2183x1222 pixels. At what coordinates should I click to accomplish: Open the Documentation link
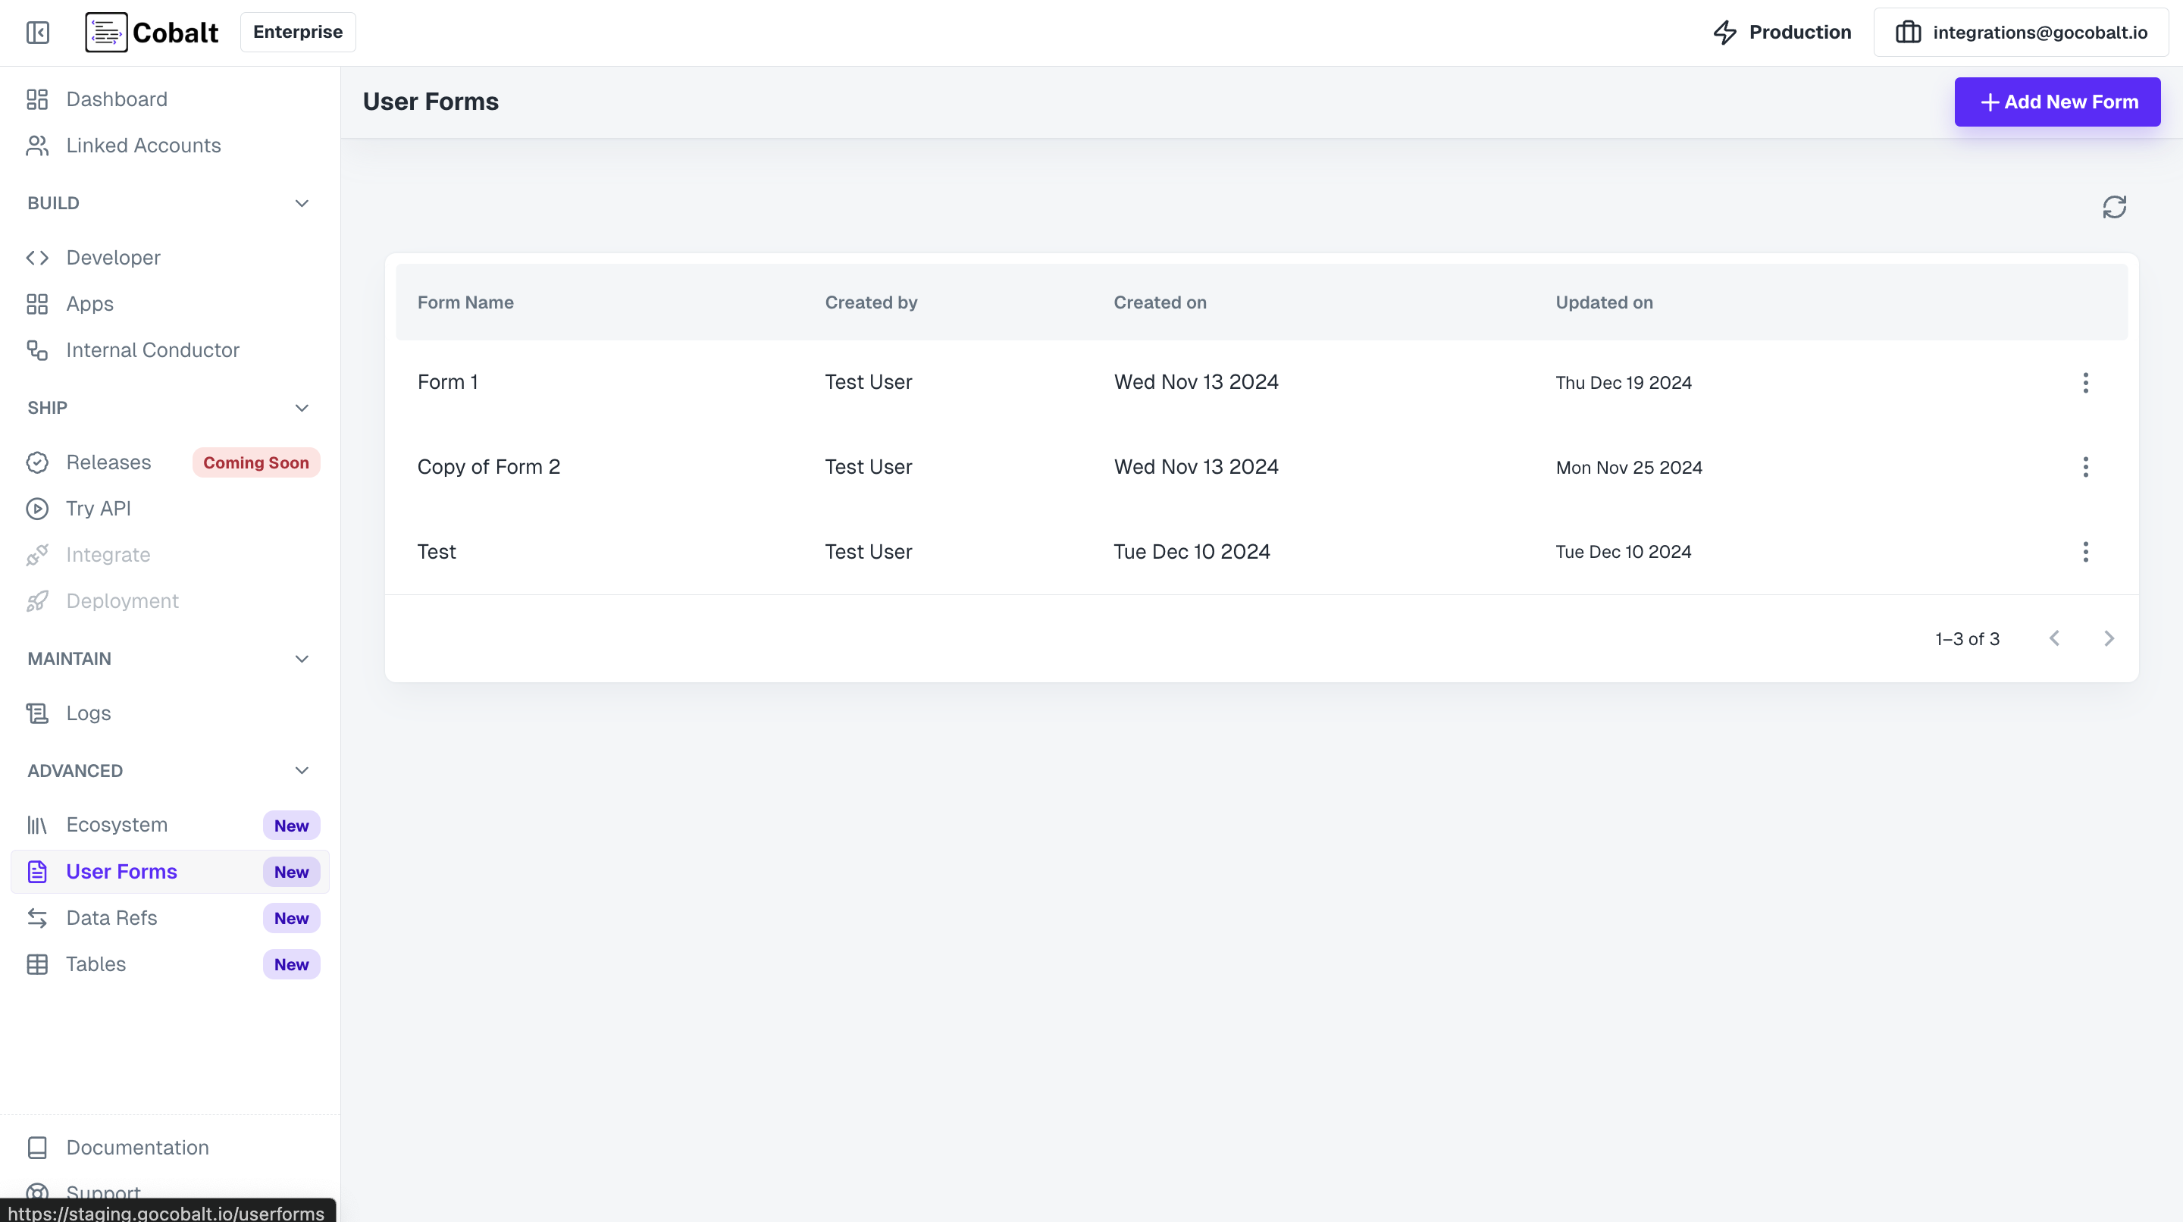pos(137,1148)
